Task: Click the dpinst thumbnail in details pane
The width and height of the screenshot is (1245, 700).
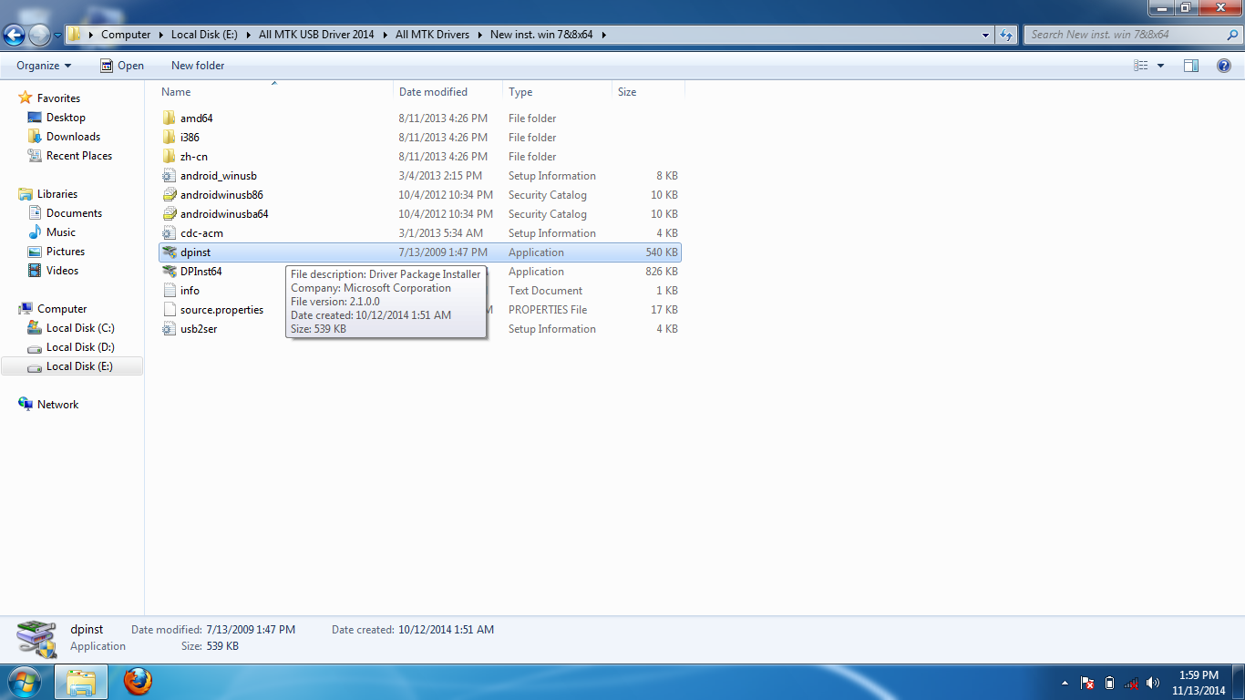Action: pyautogui.click(x=37, y=638)
